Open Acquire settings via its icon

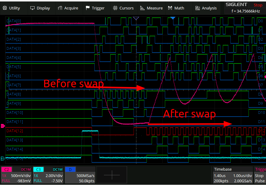[x=60, y=8]
